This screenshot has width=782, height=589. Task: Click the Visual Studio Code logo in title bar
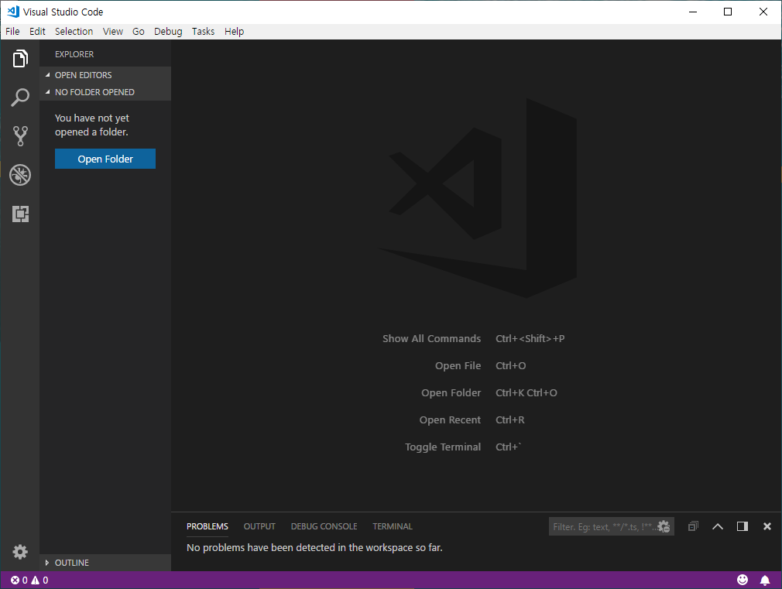pos(13,12)
